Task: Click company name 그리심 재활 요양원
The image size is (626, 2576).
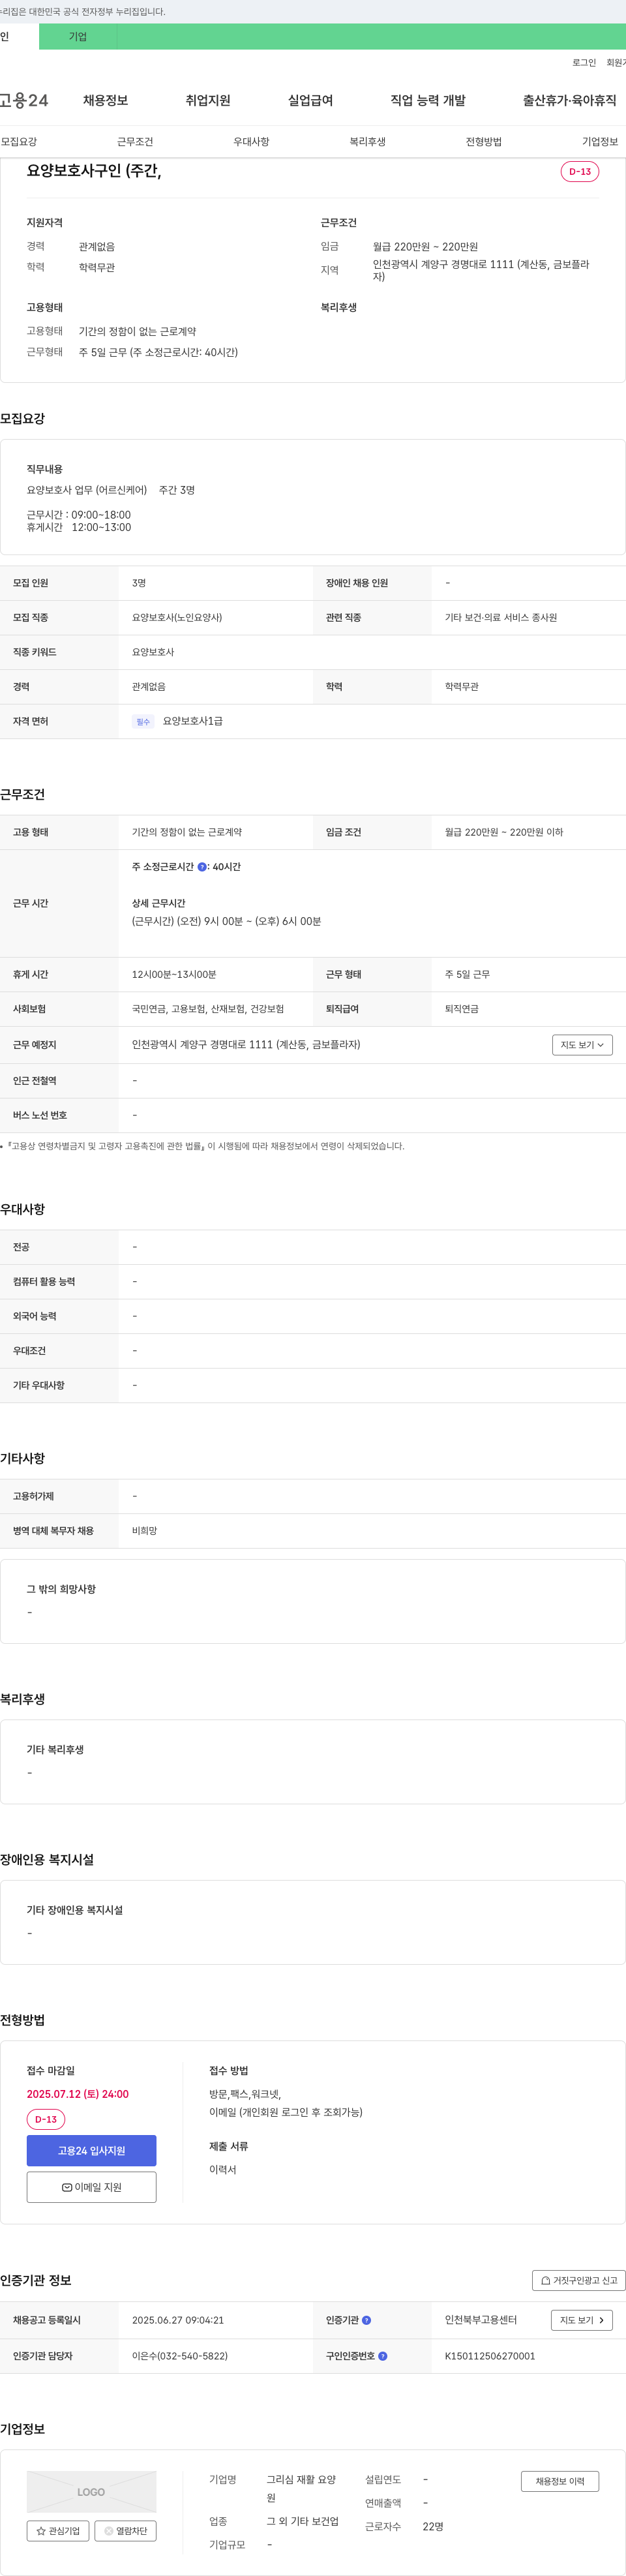Action: (301, 2489)
